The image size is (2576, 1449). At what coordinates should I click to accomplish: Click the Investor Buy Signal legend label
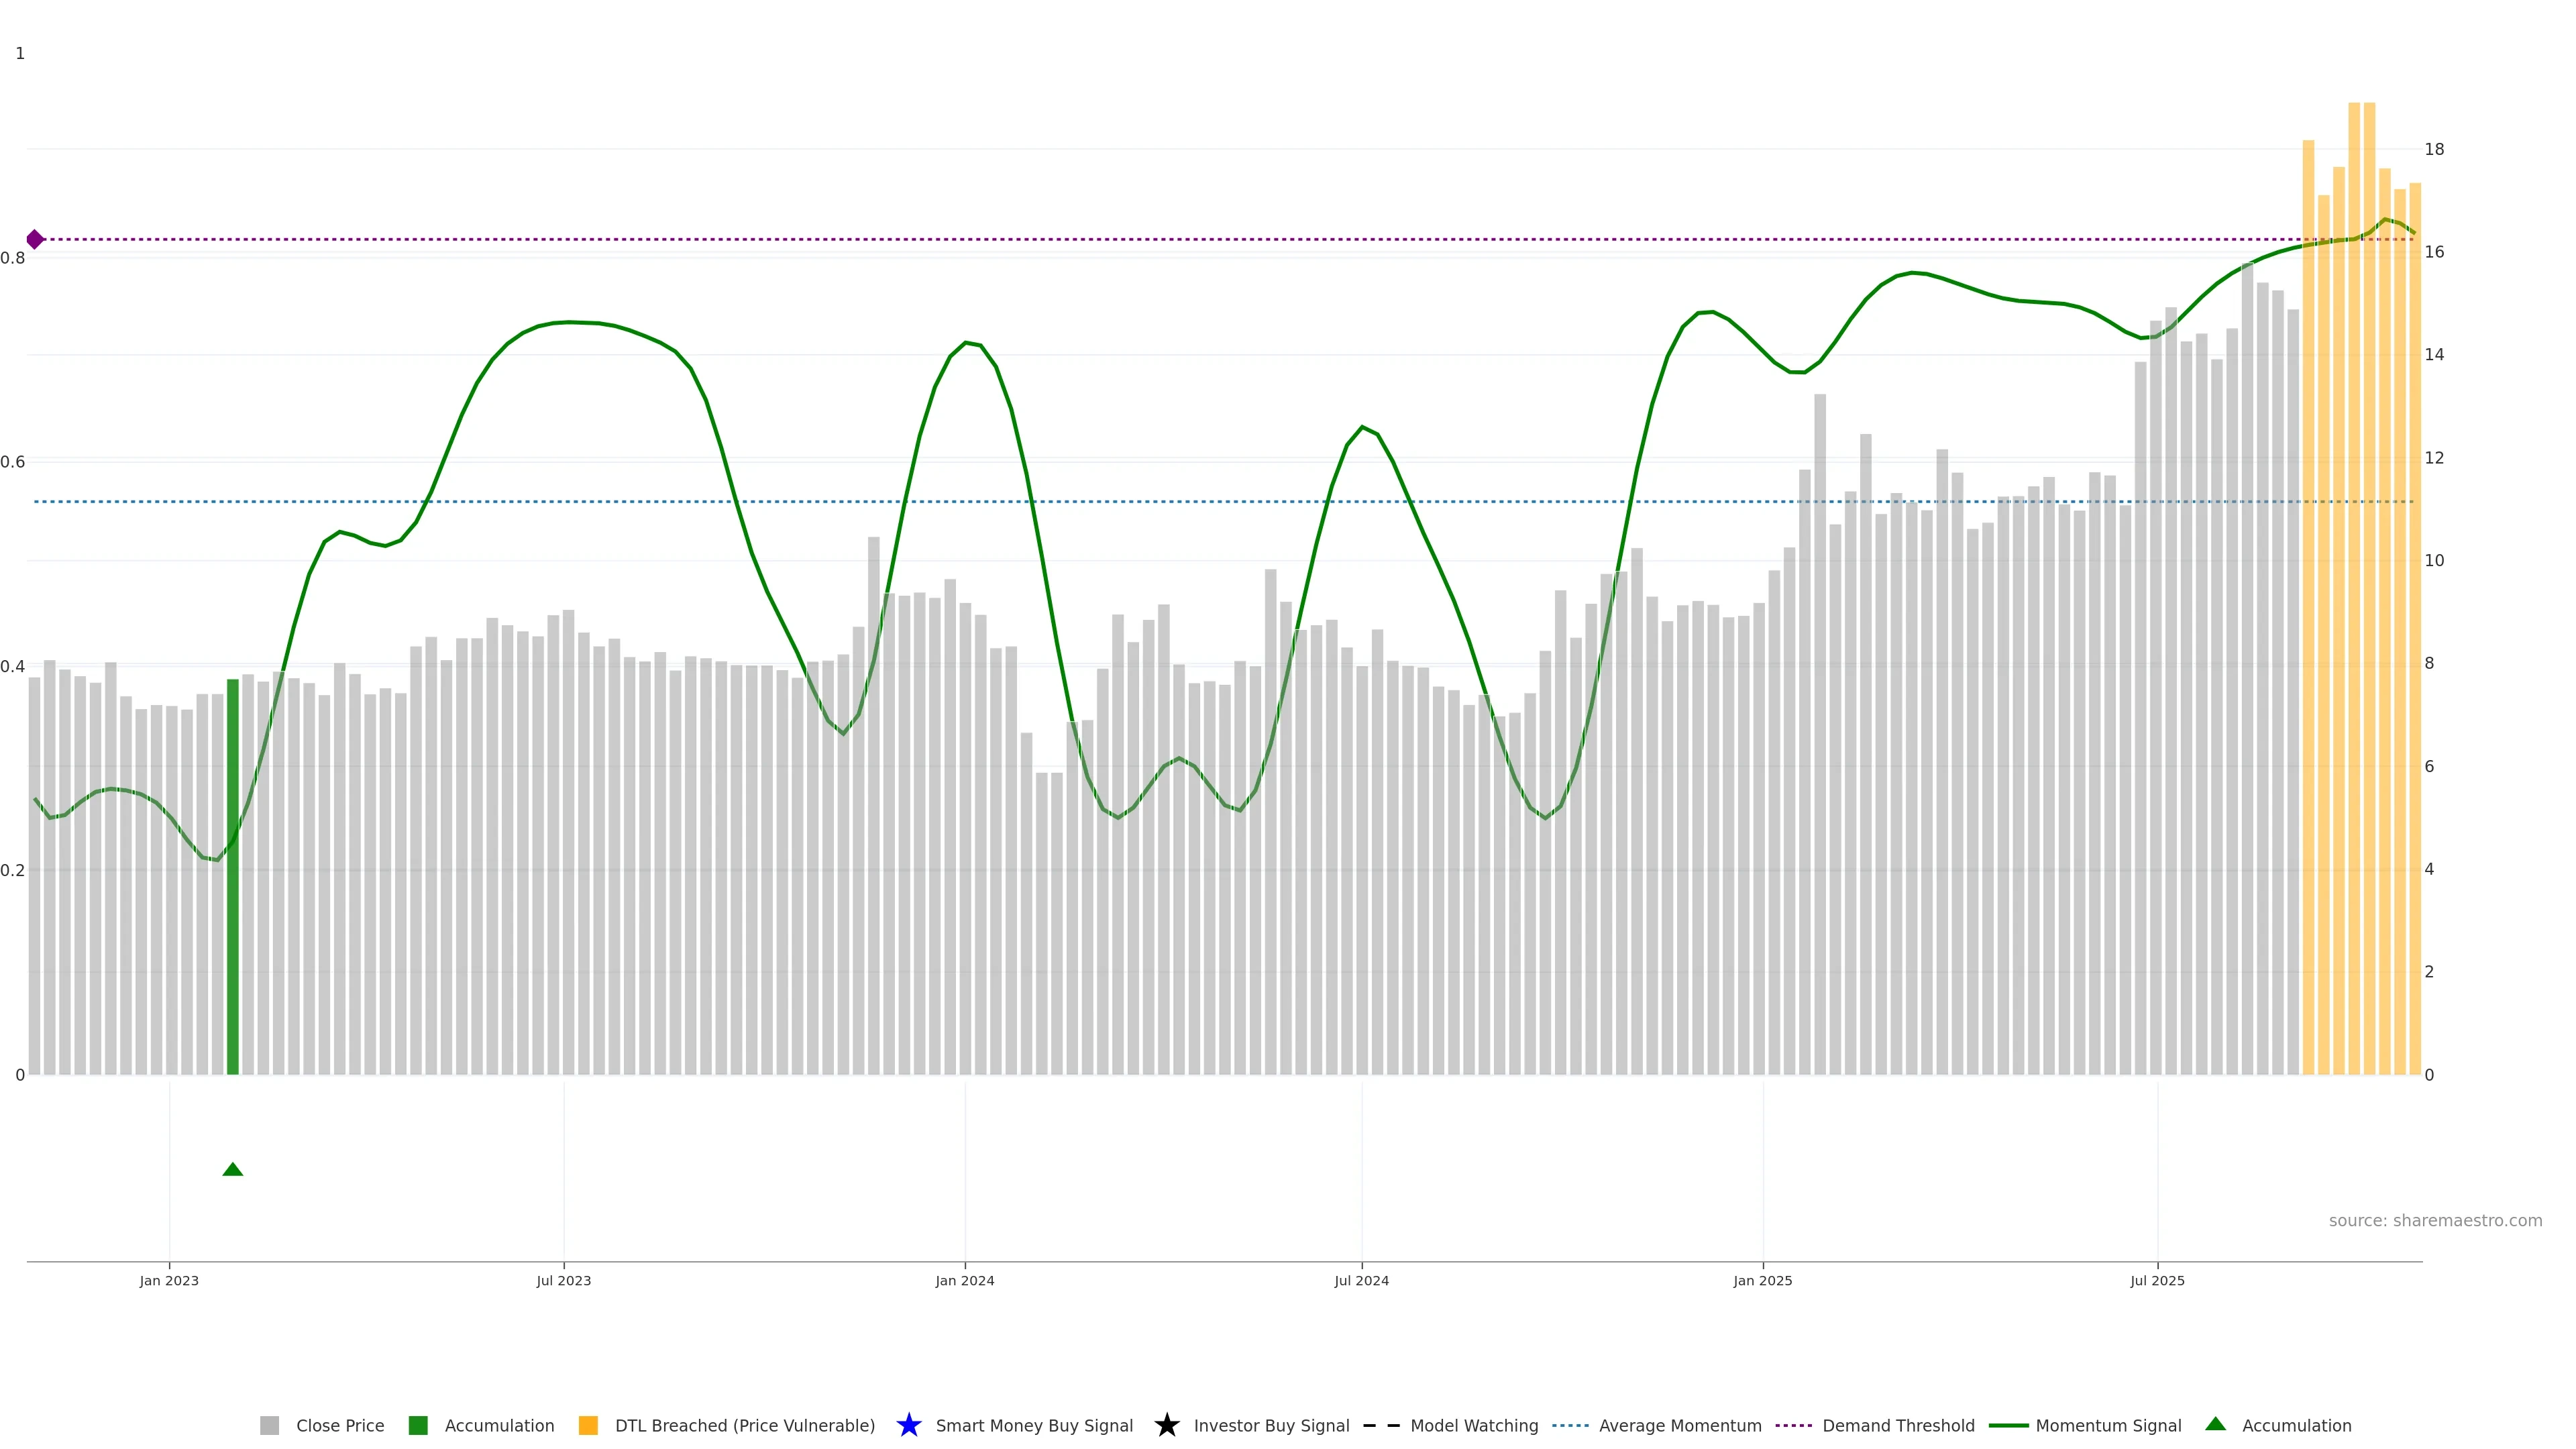pyautogui.click(x=1271, y=1425)
